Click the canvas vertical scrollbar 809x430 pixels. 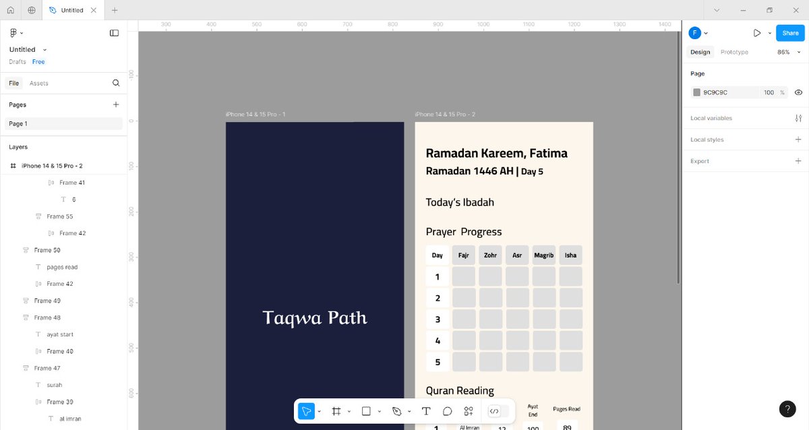coord(678,158)
